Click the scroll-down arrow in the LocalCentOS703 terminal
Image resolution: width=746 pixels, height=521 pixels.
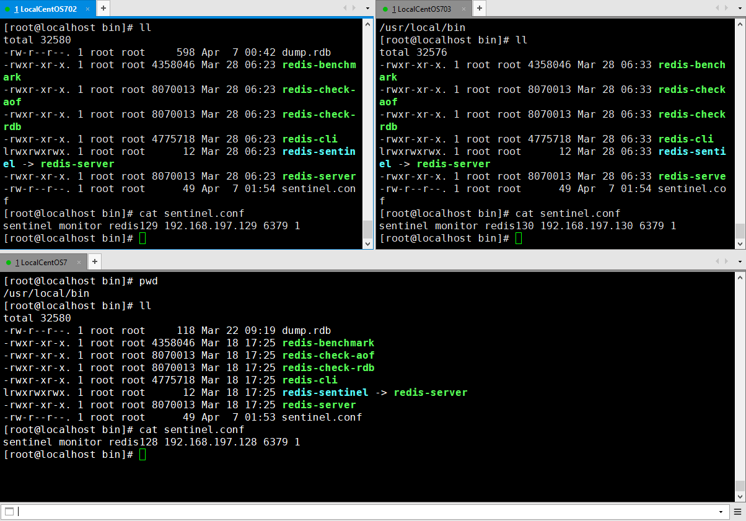click(x=740, y=244)
